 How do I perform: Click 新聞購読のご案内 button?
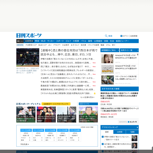pyautogui.click(x=110, y=50)
